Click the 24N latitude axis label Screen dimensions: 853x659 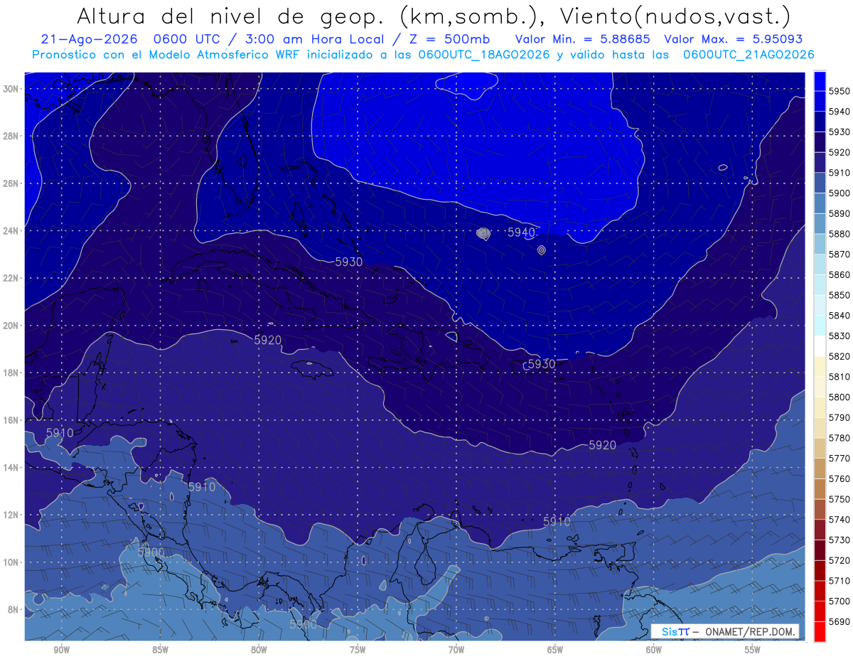click(x=11, y=231)
